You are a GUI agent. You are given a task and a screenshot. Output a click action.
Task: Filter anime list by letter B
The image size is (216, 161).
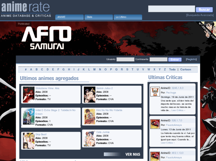pos(37,69)
